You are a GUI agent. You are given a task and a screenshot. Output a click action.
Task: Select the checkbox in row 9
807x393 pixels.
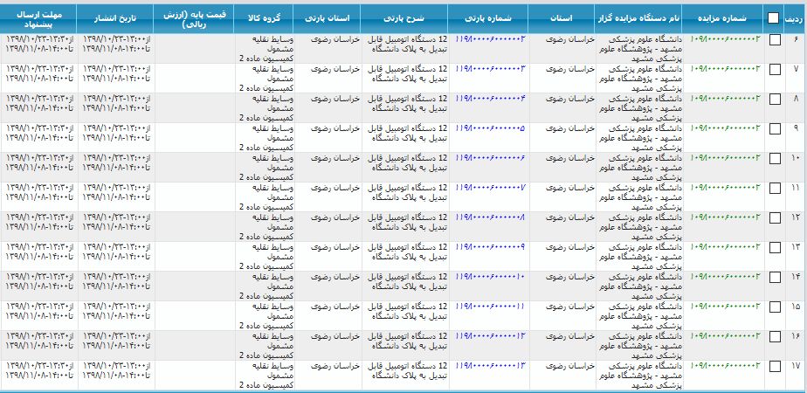[775, 129]
